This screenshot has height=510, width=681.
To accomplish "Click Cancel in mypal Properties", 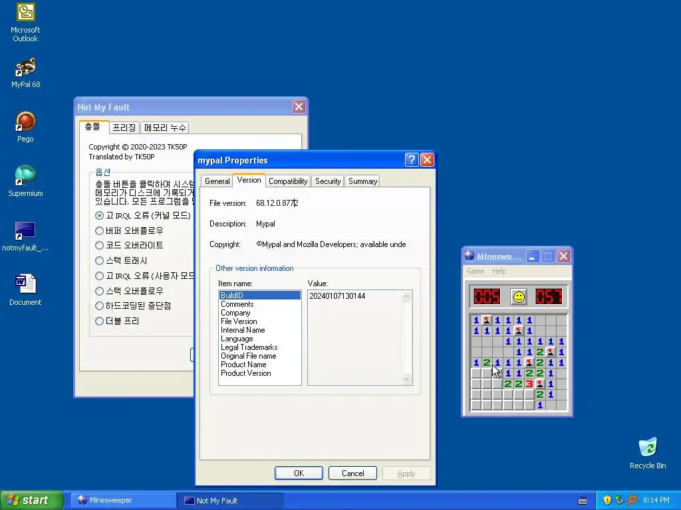I will tap(352, 473).
